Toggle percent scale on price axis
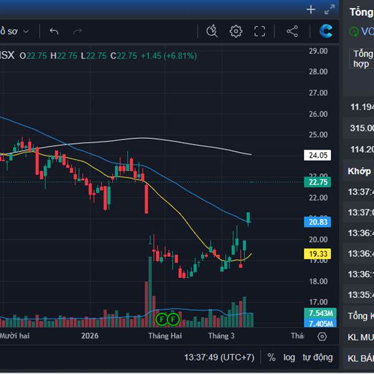Image resolution: width=374 pixels, height=374 pixels. pyautogui.click(x=272, y=357)
